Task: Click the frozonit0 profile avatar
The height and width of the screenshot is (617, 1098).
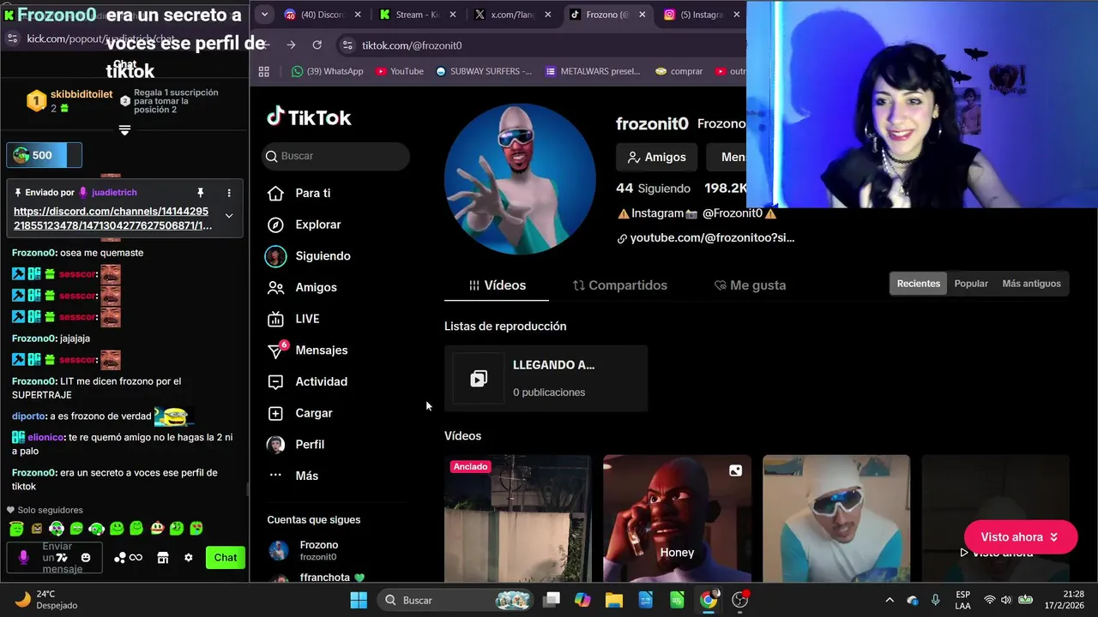Action: pyautogui.click(x=520, y=179)
